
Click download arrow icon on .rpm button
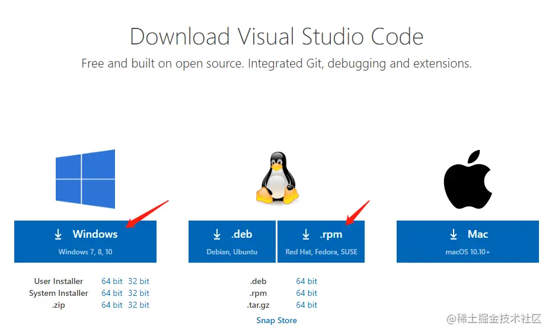coord(306,234)
